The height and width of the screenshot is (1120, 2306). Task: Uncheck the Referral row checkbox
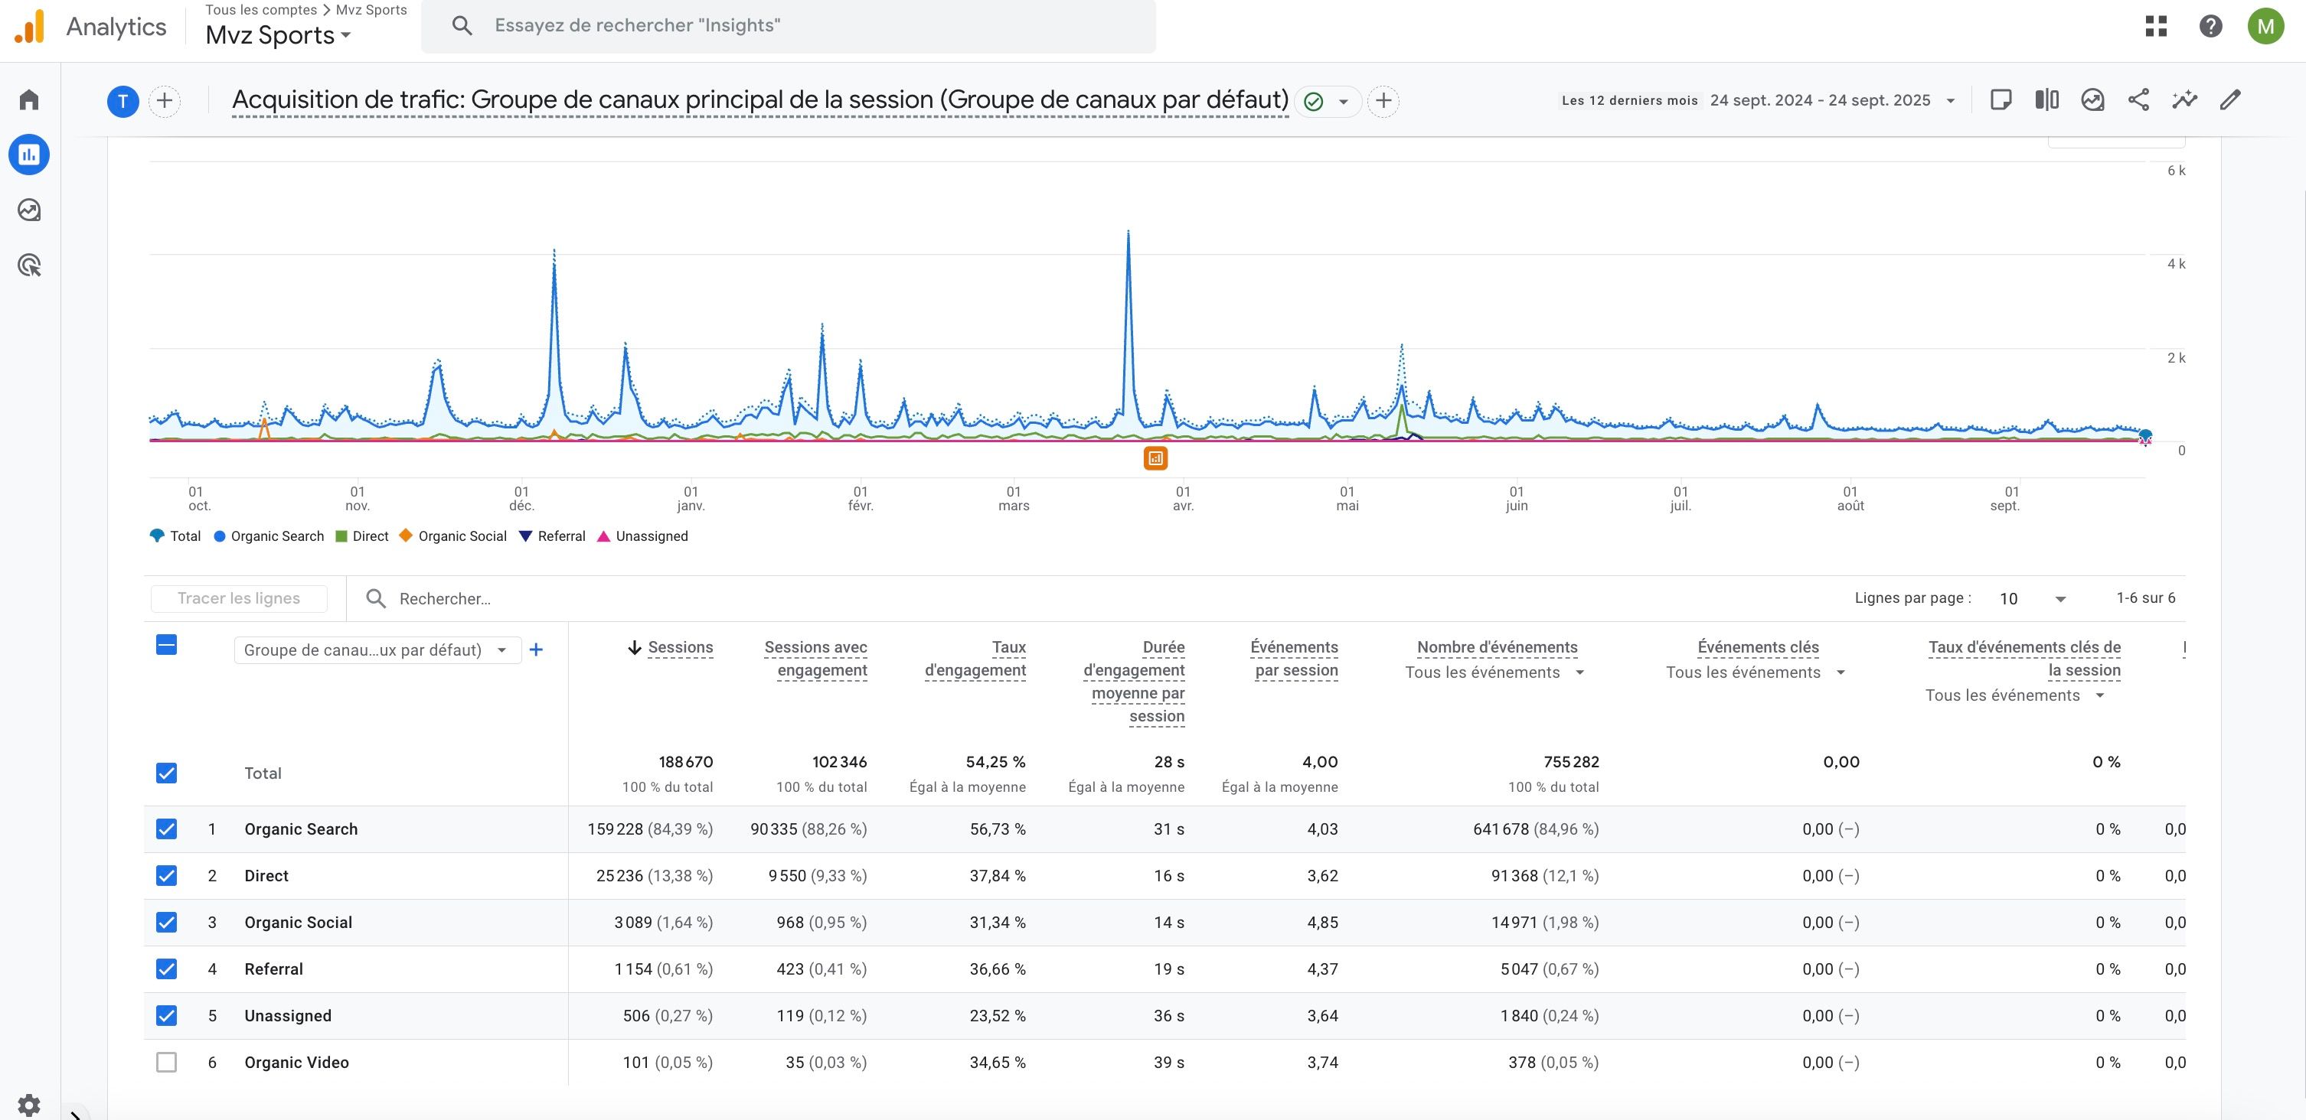click(166, 969)
